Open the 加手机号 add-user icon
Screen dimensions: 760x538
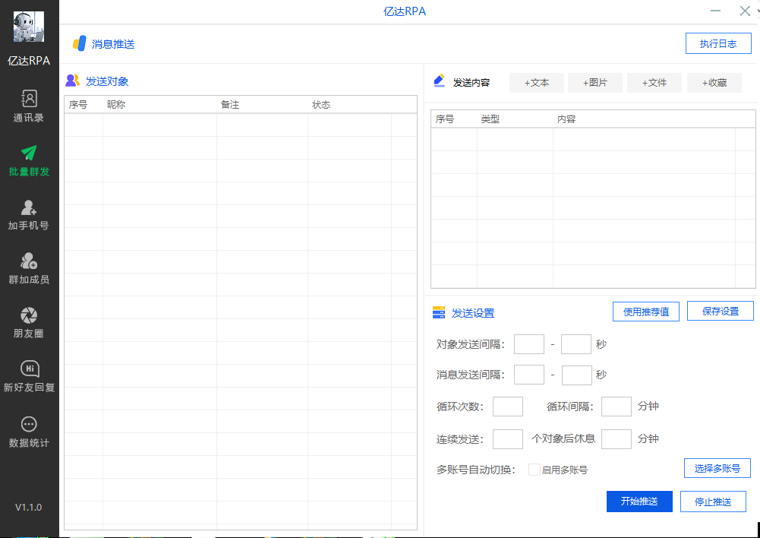tap(29, 207)
